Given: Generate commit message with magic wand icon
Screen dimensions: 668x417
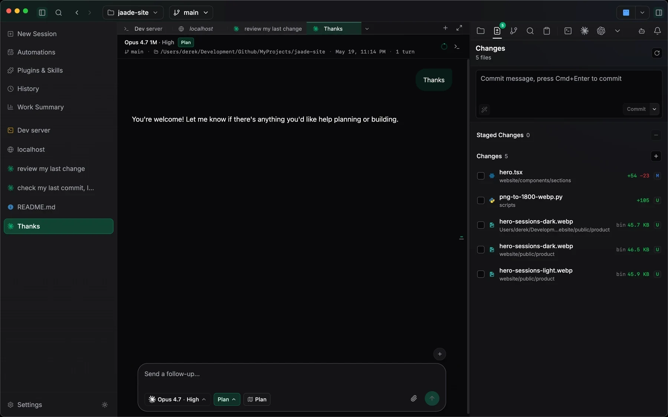Looking at the screenshot, I should (484, 109).
